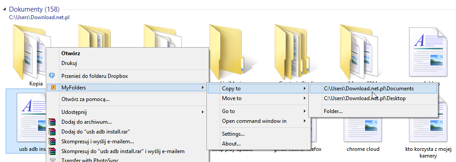Open the MyFolders menu entry
The image size is (456, 162).
coord(128,87)
